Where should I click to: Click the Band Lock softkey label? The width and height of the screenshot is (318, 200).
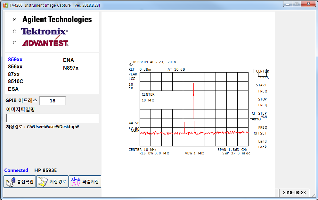pos(262,144)
